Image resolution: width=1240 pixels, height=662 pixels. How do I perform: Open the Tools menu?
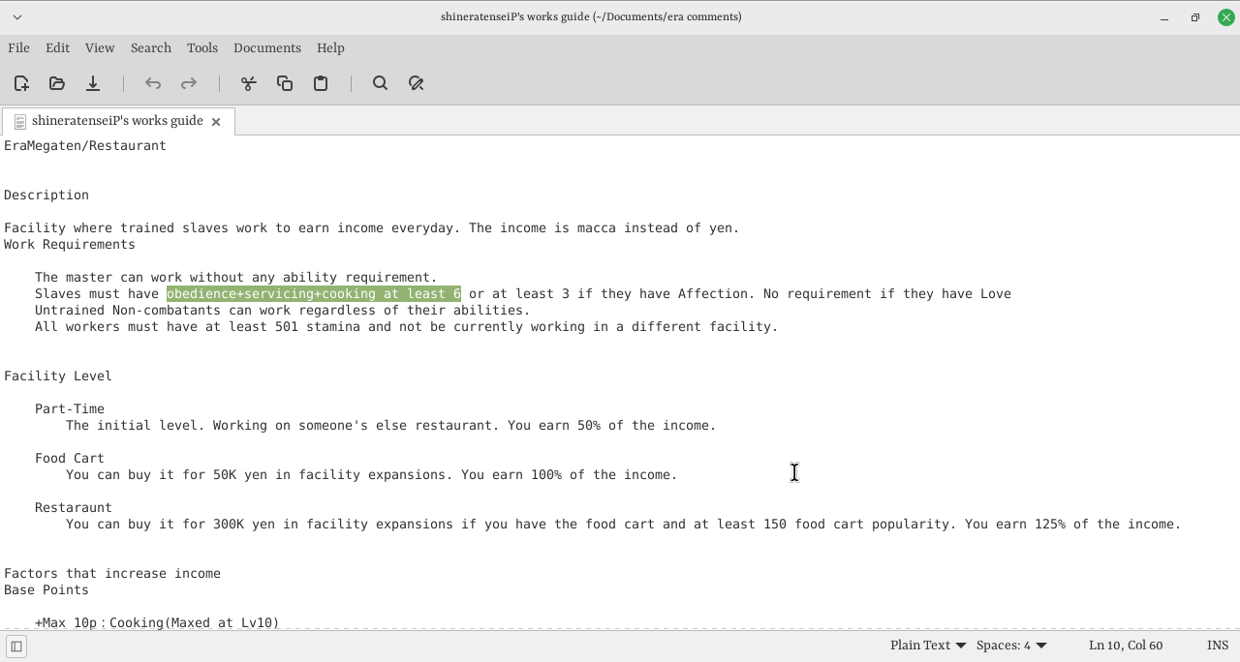tap(202, 47)
